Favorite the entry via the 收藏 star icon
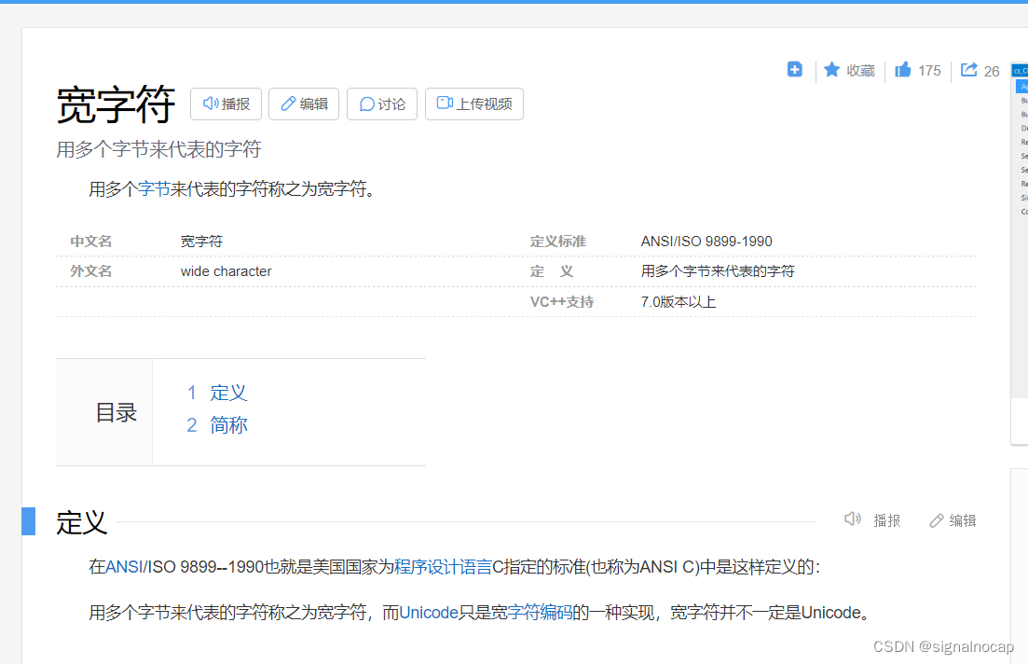Image resolution: width=1028 pixels, height=664 pixels. coord(832,70)
